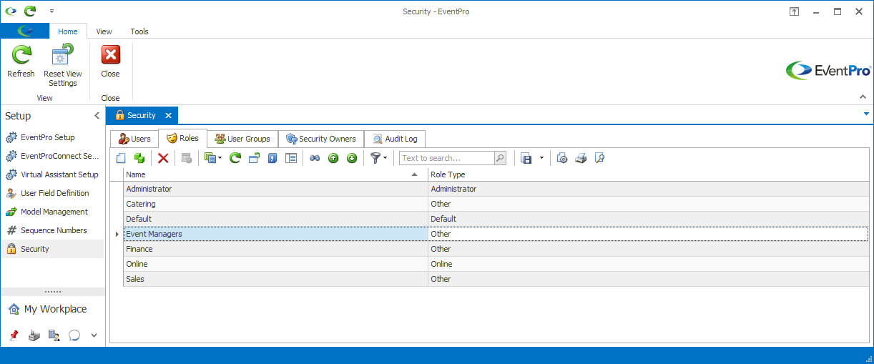Image resolution: width=874 pixels, height=364 pixels.
Task: Click the speech bubble icon in the sidebar footer
Action: tap(74, 335)
